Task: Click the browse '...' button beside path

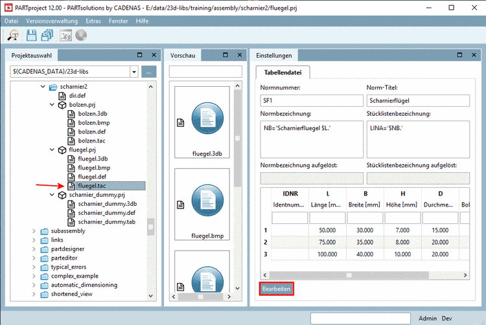Action: pos(148,72)
